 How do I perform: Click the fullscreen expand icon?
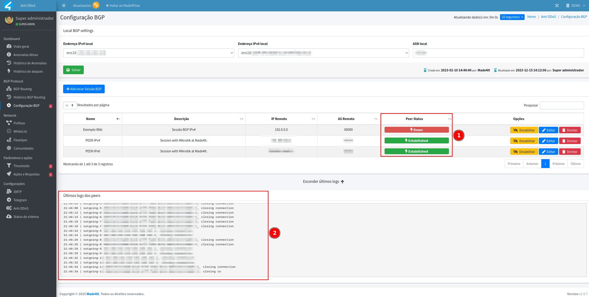pos(557,6)
